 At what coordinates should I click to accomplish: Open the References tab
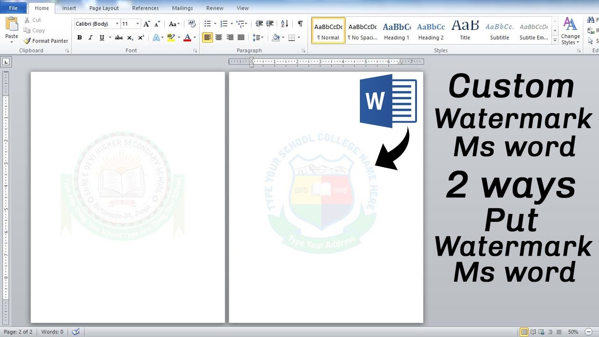coord(145,8)
